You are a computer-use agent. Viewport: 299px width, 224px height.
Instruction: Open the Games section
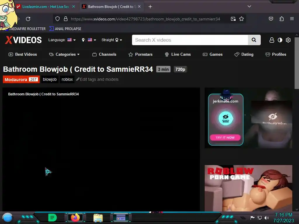point(213,55)
